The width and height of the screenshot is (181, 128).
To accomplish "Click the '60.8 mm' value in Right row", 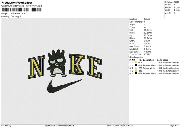I will [148, 33].
